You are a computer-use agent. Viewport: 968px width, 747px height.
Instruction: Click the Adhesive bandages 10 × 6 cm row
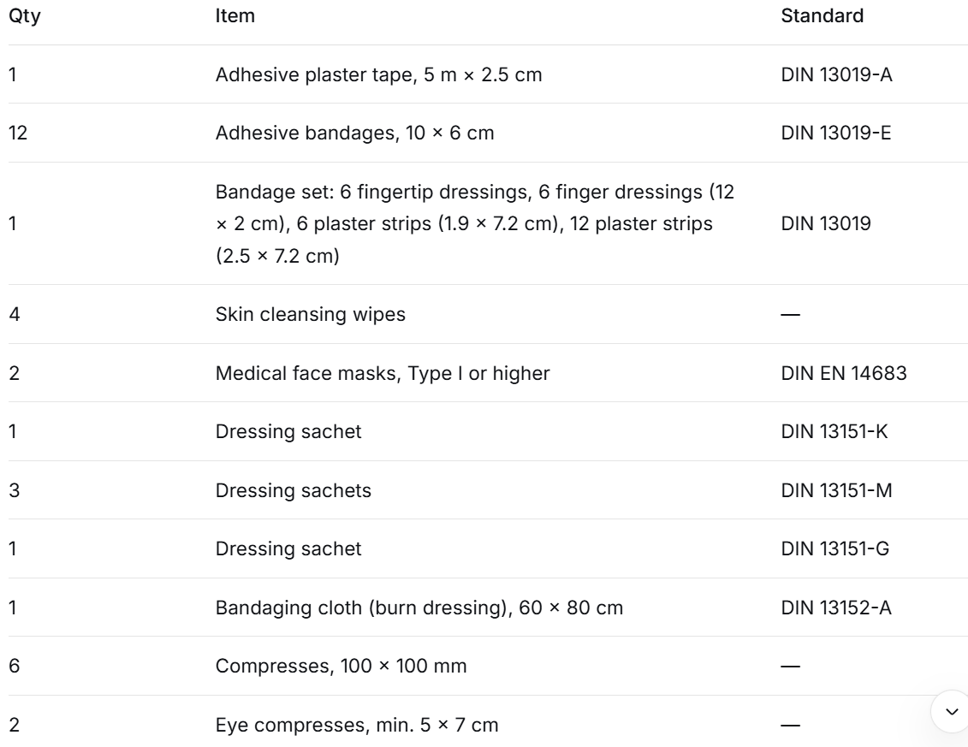(x=488, y=133)
